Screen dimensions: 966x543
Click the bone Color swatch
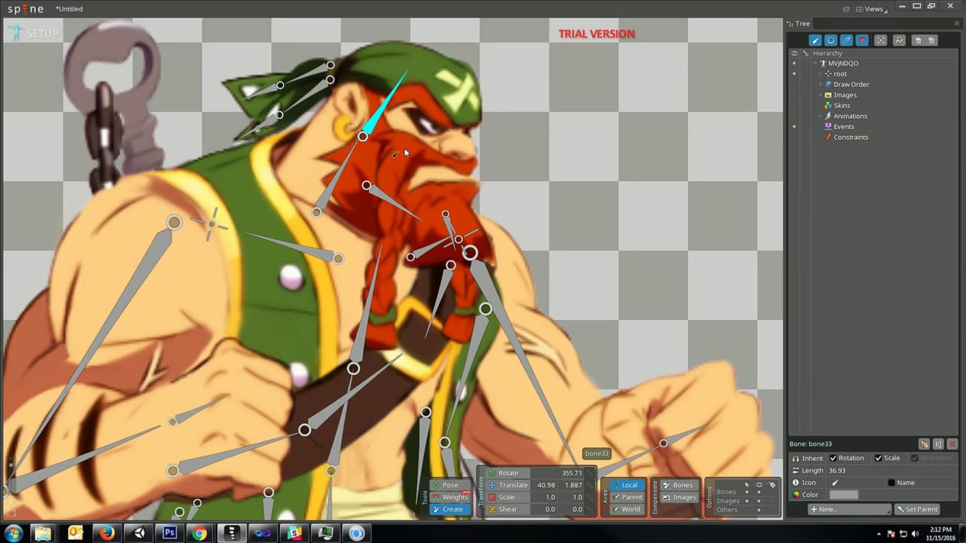tap(844, 495)
